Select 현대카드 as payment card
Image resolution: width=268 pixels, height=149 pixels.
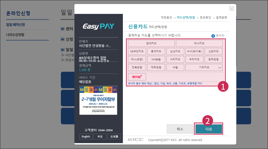point(151,43)
